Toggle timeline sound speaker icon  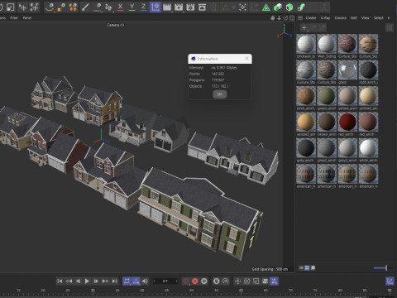[145, 281]
